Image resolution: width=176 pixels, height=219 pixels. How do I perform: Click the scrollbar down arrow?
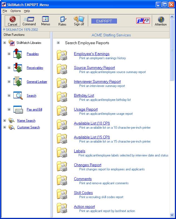[x=172, y=215]
